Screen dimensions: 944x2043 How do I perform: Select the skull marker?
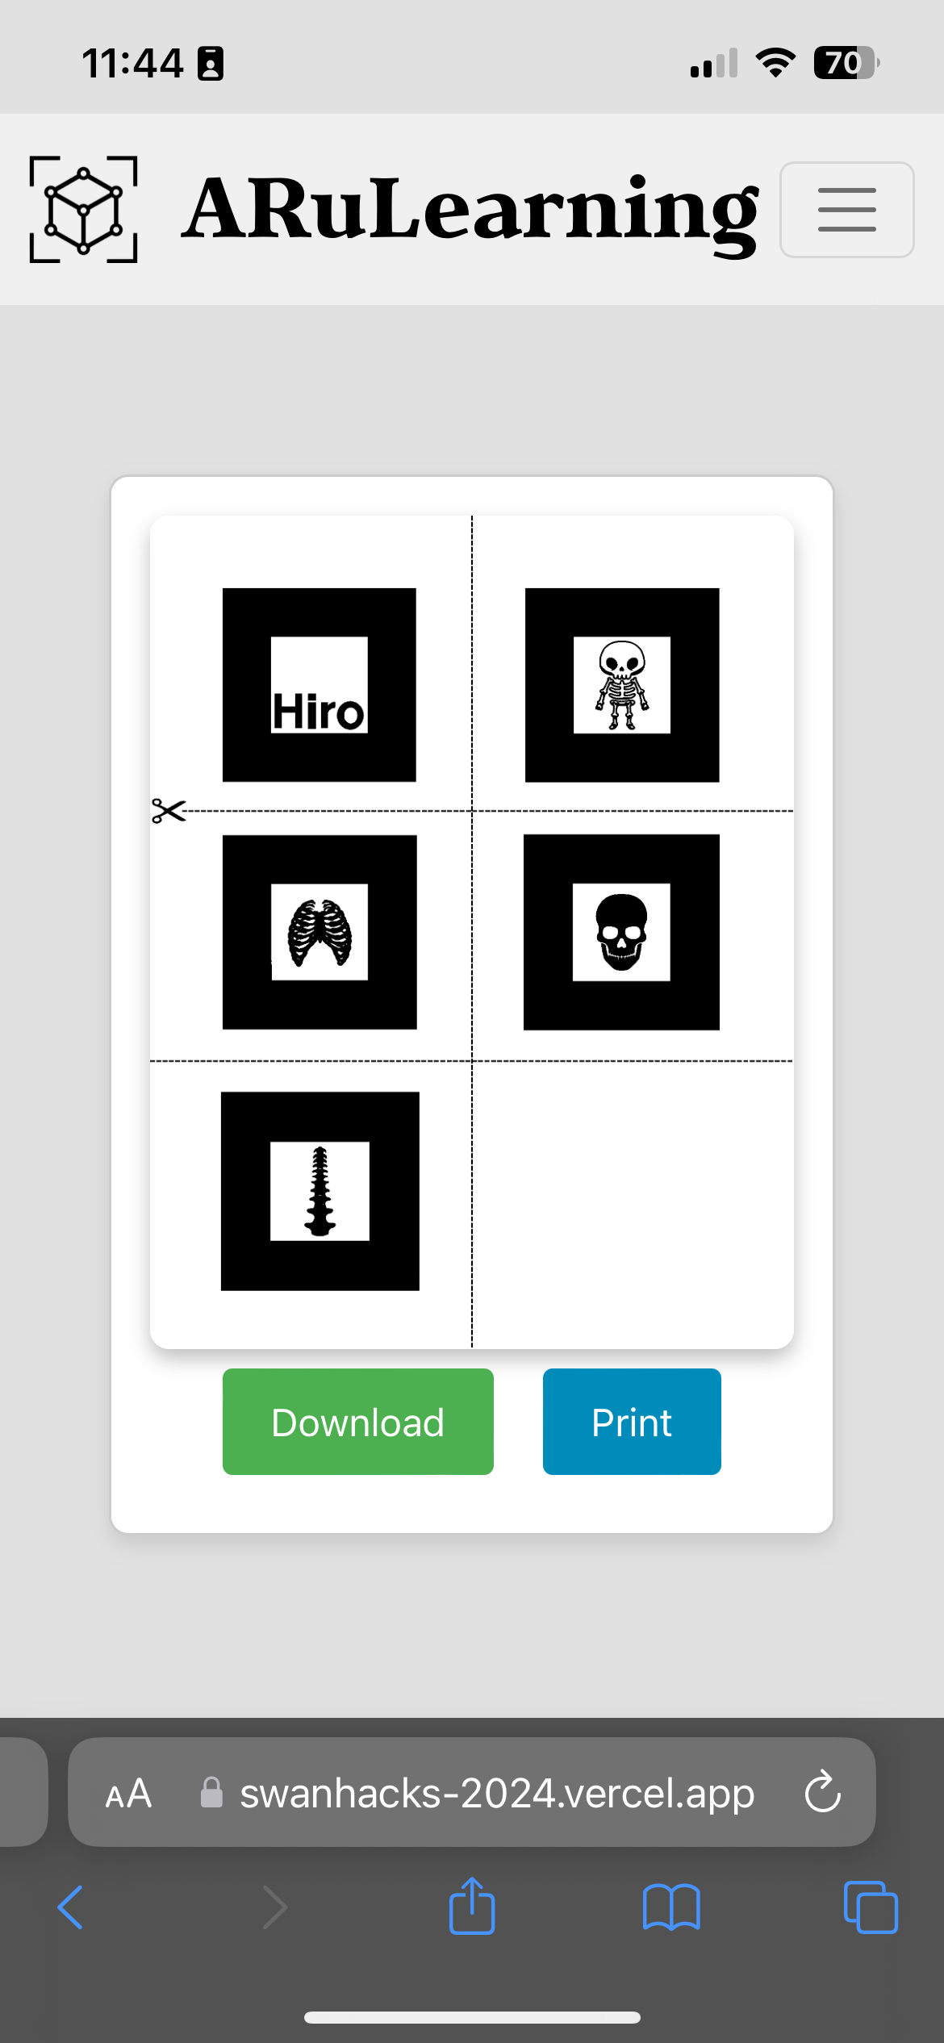621,932
